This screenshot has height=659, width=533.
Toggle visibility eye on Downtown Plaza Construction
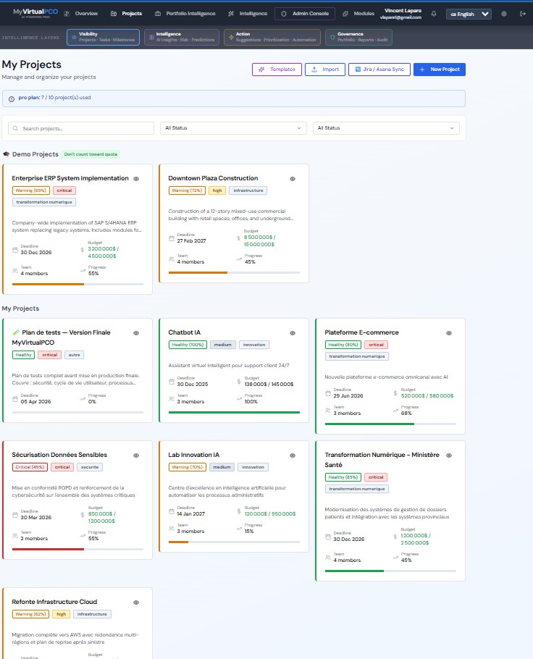point(293,179)
